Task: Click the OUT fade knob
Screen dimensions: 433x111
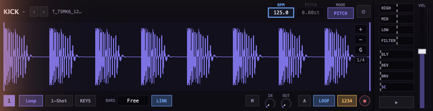Action: click(x=286, y=103)
